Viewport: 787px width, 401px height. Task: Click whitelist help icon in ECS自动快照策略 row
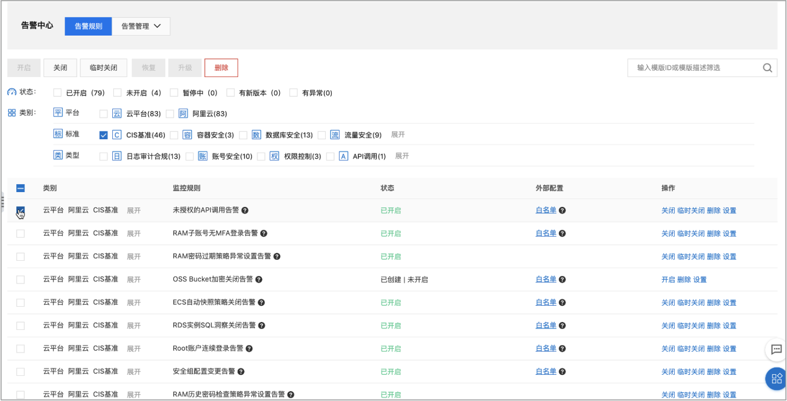pos(562,303)
